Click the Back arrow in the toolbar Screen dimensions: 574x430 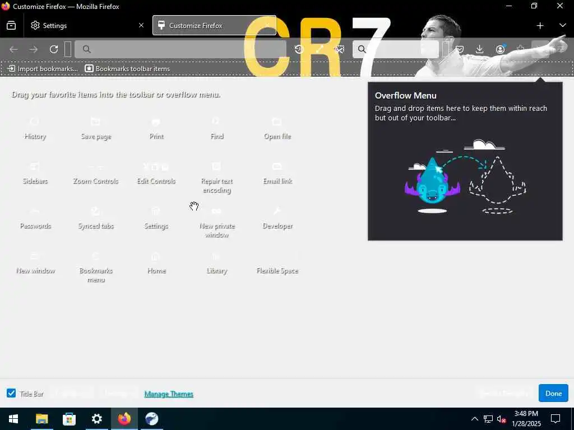click(13, 49)
